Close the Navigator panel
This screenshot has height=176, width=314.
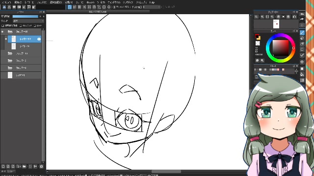[297, 12]
